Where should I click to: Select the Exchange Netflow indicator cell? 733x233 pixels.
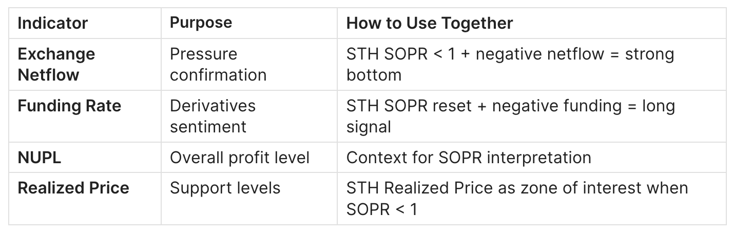click(x=56, y=64)
